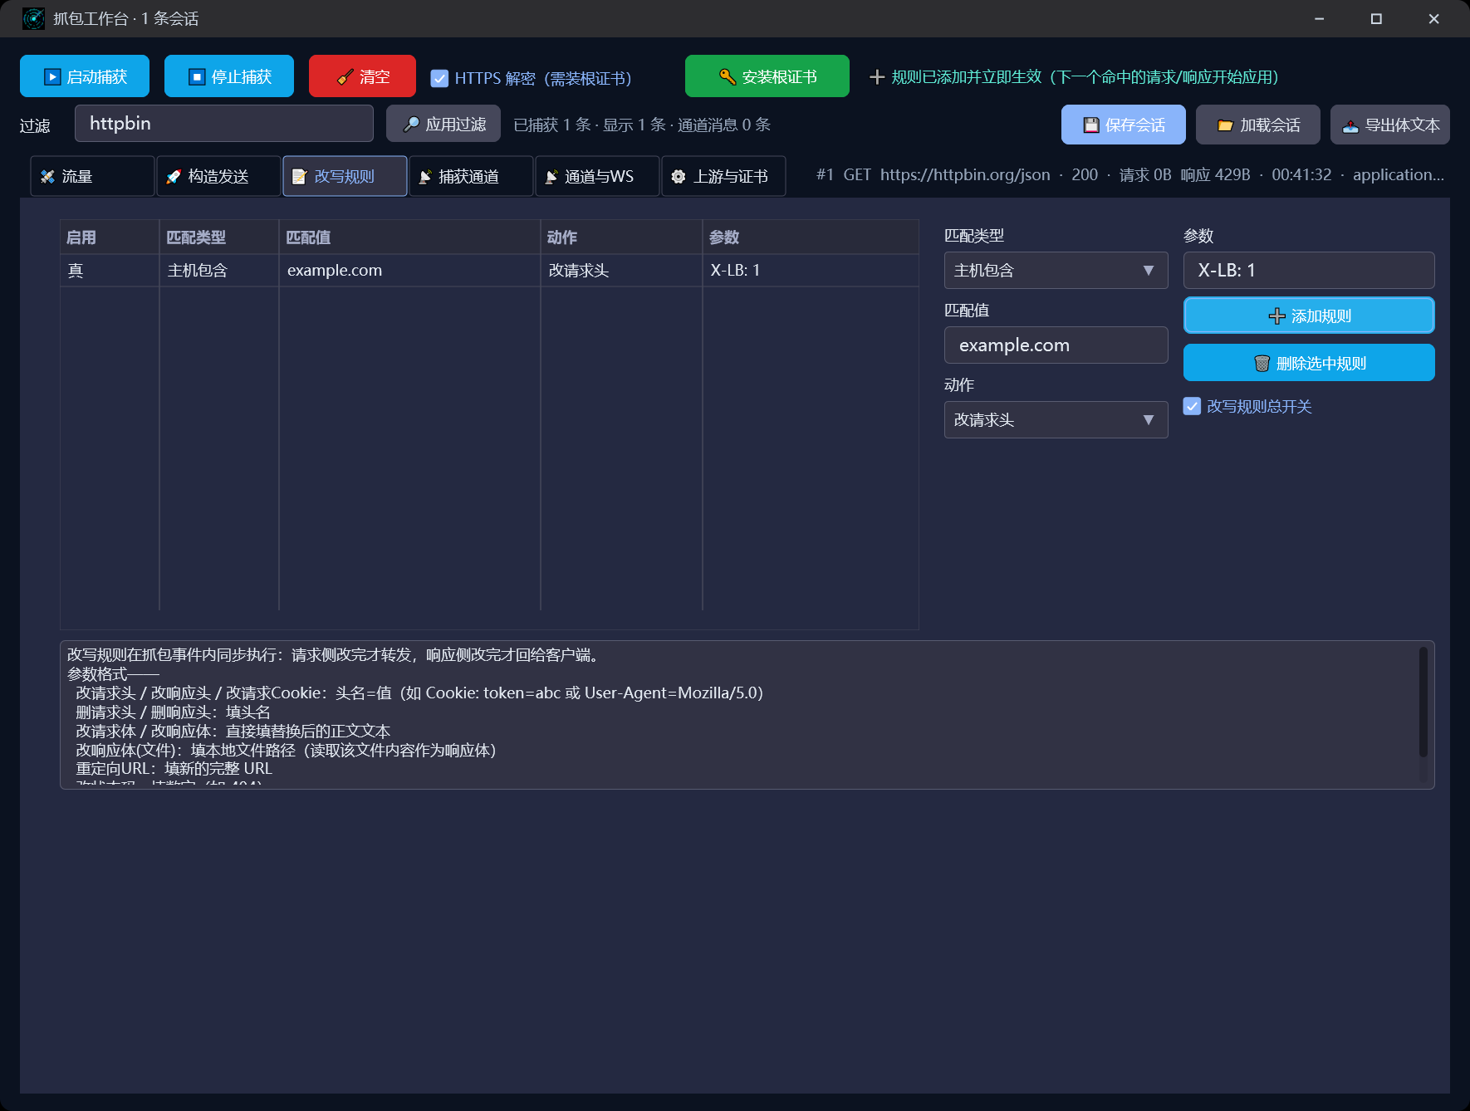The height and width of the screenshot is (1111, 1470).
Task: Select the 改写规则 rewrite rules tab
Action: click(345, 176)
